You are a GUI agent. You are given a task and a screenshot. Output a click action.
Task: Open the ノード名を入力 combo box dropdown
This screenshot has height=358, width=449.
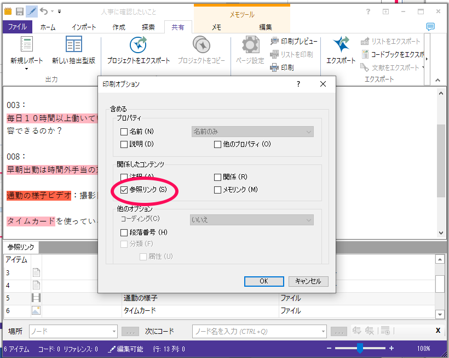click(x=323, y=331)
